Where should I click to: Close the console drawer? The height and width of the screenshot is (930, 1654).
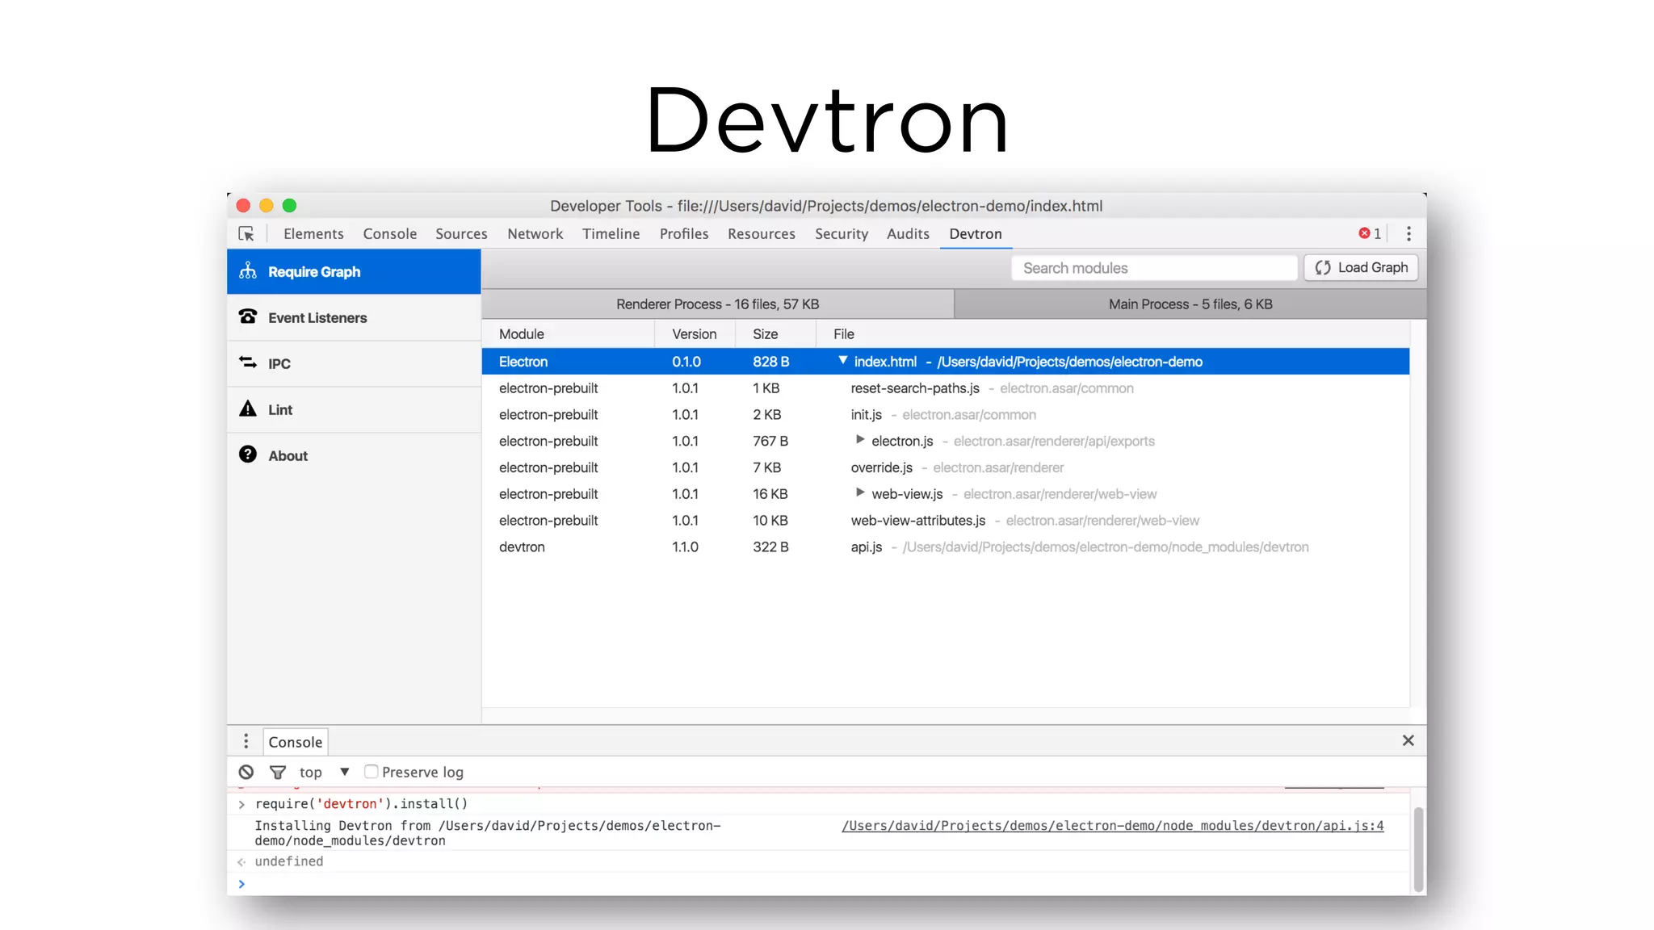(x=1408, y=740)
